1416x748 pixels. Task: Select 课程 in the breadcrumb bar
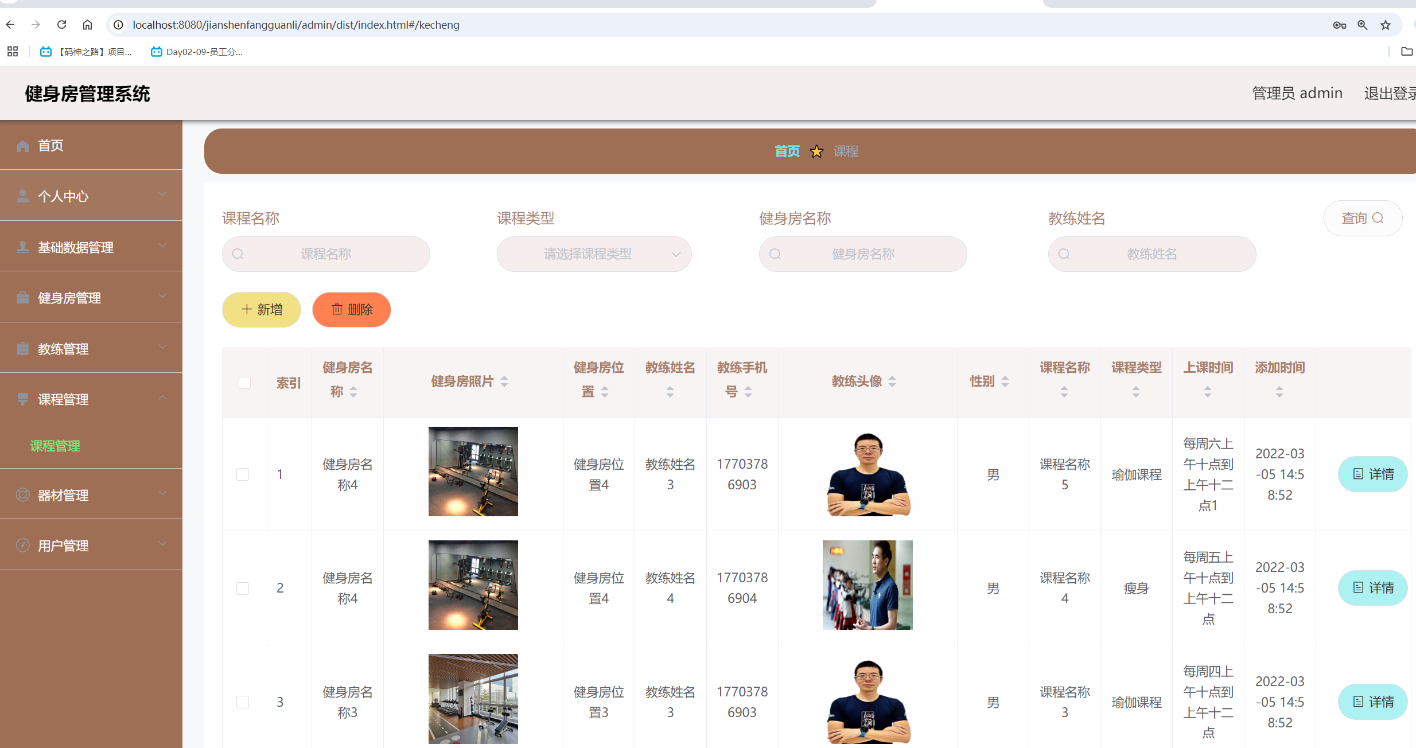[x=846, y=151]
